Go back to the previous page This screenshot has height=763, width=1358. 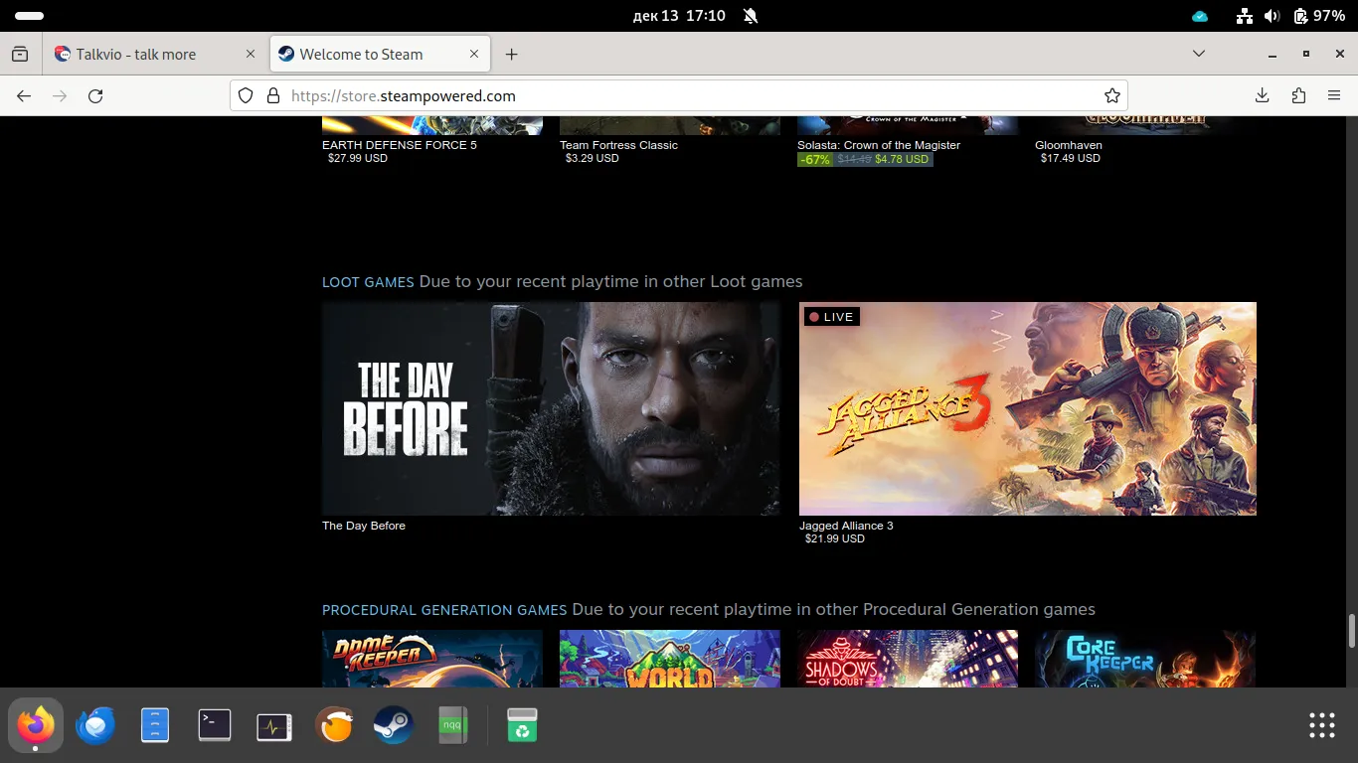coord(24,96)
